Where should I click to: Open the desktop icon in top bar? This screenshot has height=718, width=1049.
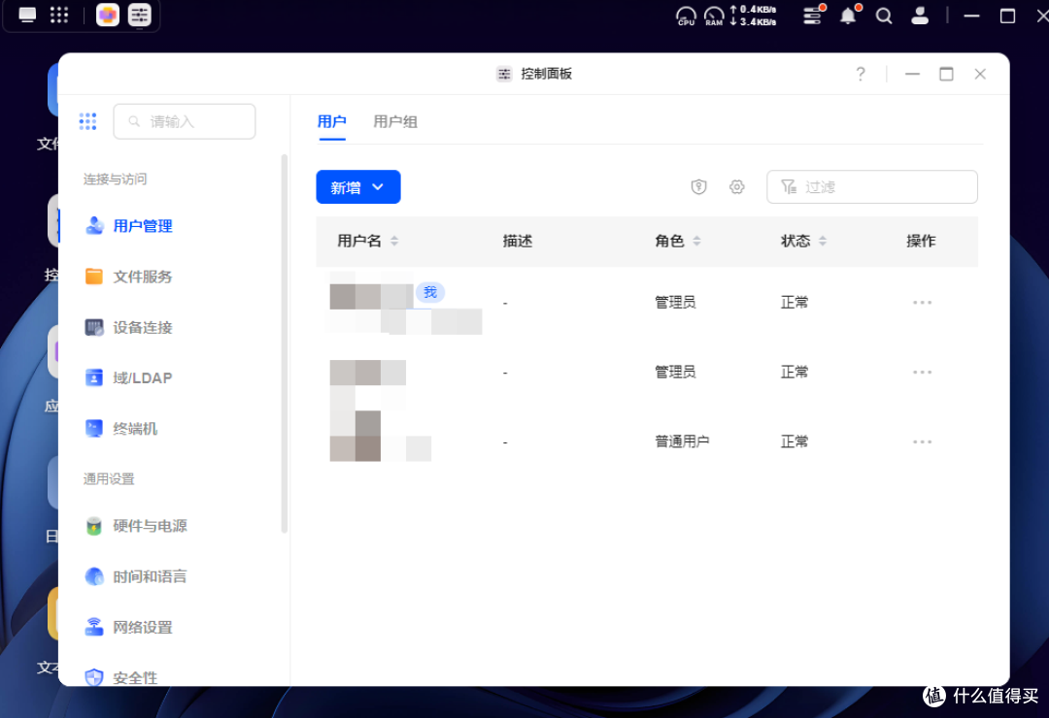coord(27,15)
